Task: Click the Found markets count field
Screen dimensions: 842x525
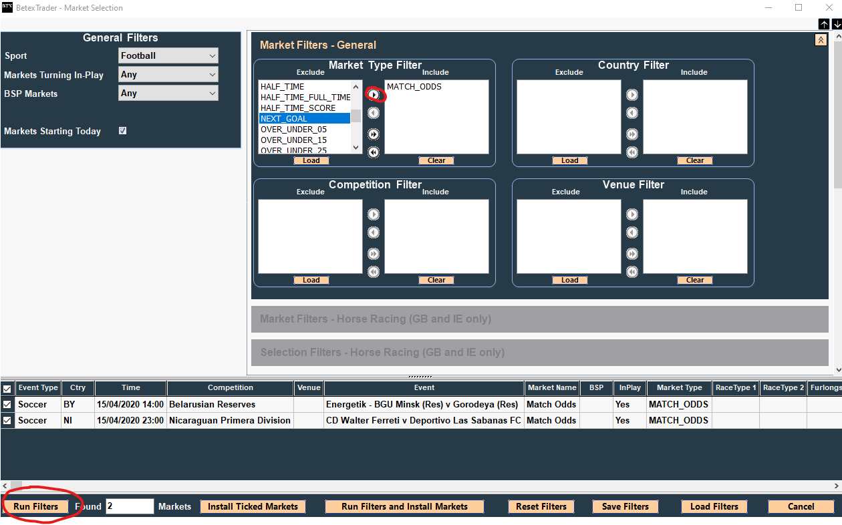Action: (x=130, y=506)
